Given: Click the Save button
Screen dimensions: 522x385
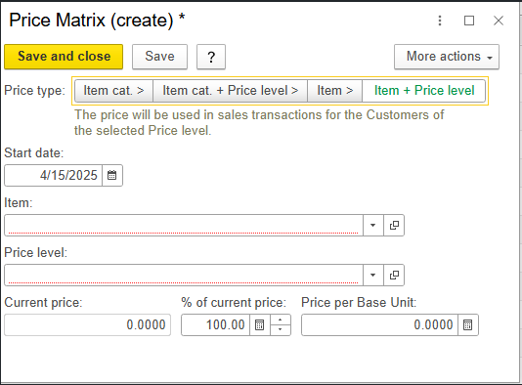Looking at the screenshot, I should 159,57.
